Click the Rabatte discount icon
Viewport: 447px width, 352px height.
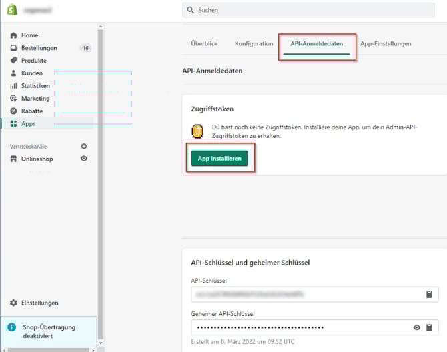tap(13, 111)
